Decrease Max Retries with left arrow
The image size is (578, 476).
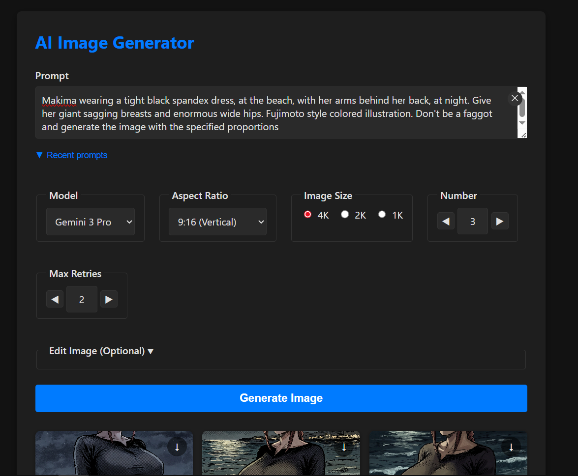[x=55, y=299]
